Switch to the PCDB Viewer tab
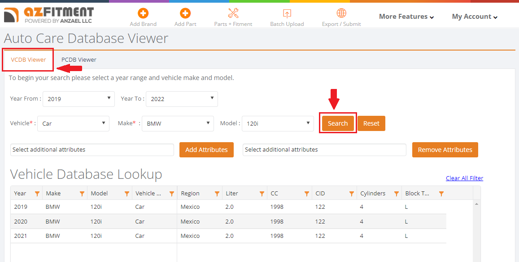This screenshot has width=519, height=262. coord(79,60)
